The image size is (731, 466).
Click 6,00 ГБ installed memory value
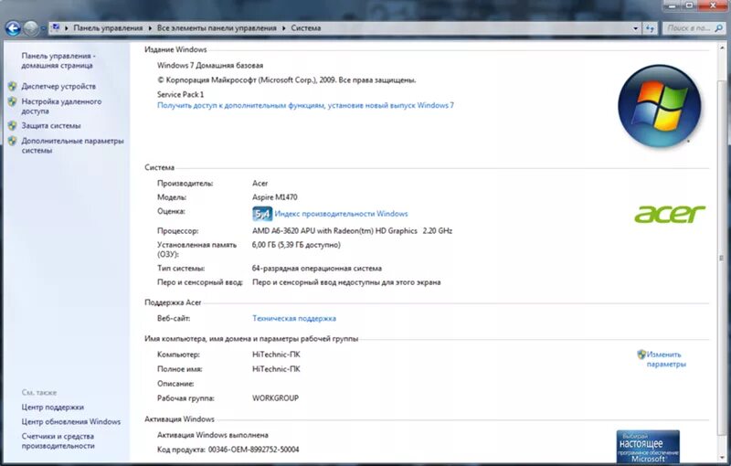(x=296, y=245)
